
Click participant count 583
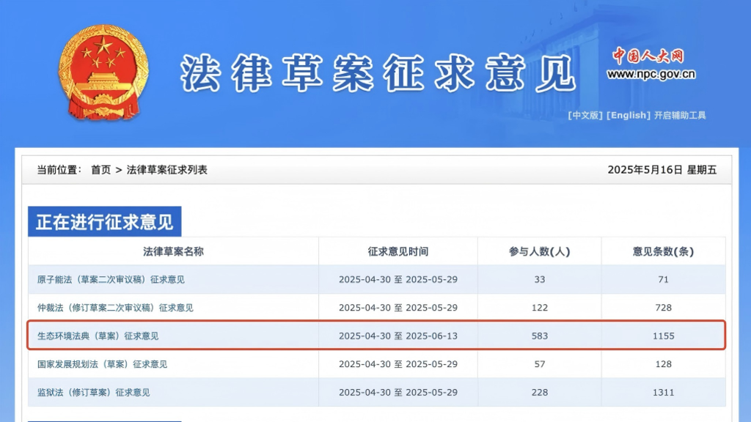point(539,336)
